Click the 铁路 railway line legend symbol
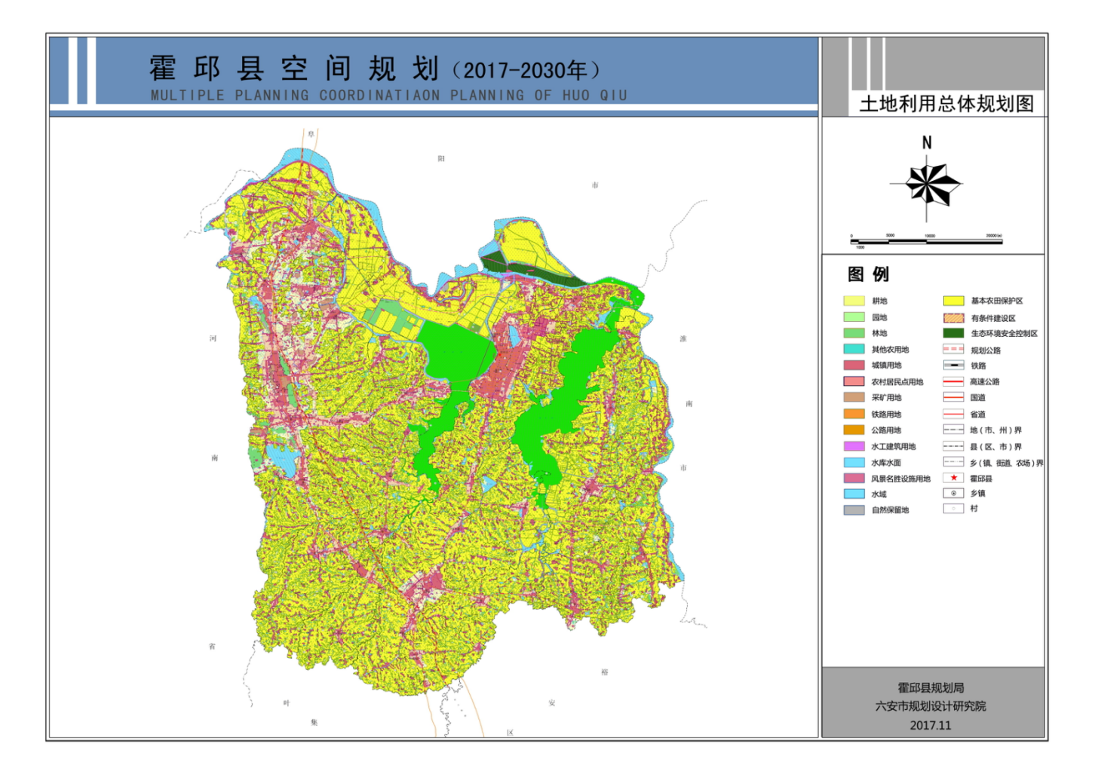 pos(953,366)
